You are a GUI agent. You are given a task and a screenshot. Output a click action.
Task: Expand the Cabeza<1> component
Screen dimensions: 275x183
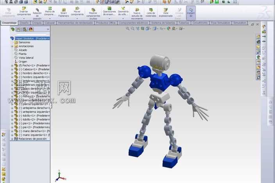tap(12, 69)
